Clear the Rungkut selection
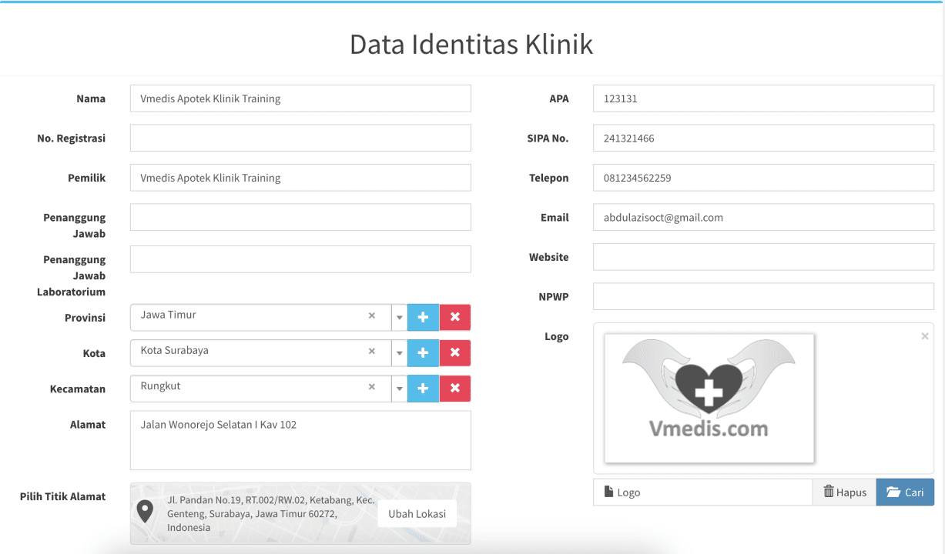Image resolution: width=945 pixels, height=554 pixels. 372,387
